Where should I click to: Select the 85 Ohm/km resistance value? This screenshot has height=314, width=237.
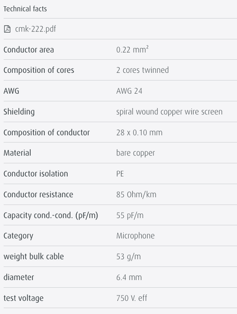click(x=136, y=195)
